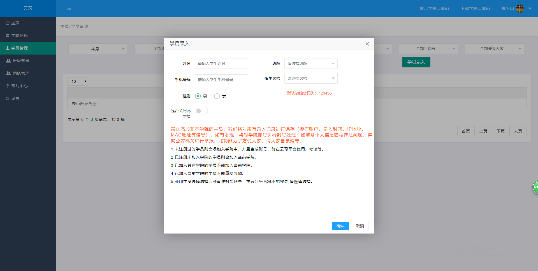Open the 请选择老师 recruiting teacher dropdown
538x271 pixels.
pos(310,78)
